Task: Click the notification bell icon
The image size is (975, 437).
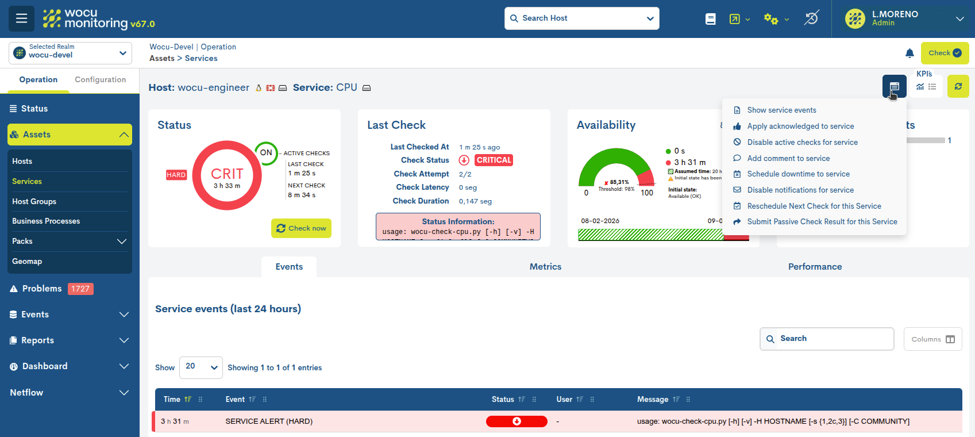Action: 910,53
